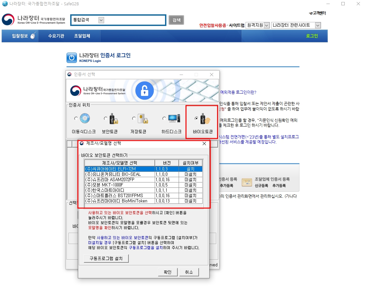The image size is (365, 300).
Task: Select the 이동식디스크 disc icon
Action: pyautogui.click(x=85, y=118)
